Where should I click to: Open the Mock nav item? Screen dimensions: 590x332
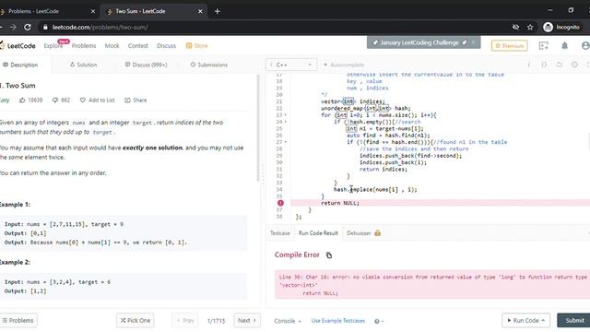click(x=112, y=45)
